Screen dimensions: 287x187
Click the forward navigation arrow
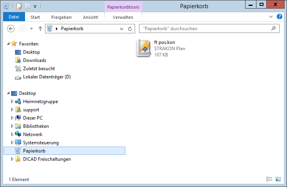point(22,29)
